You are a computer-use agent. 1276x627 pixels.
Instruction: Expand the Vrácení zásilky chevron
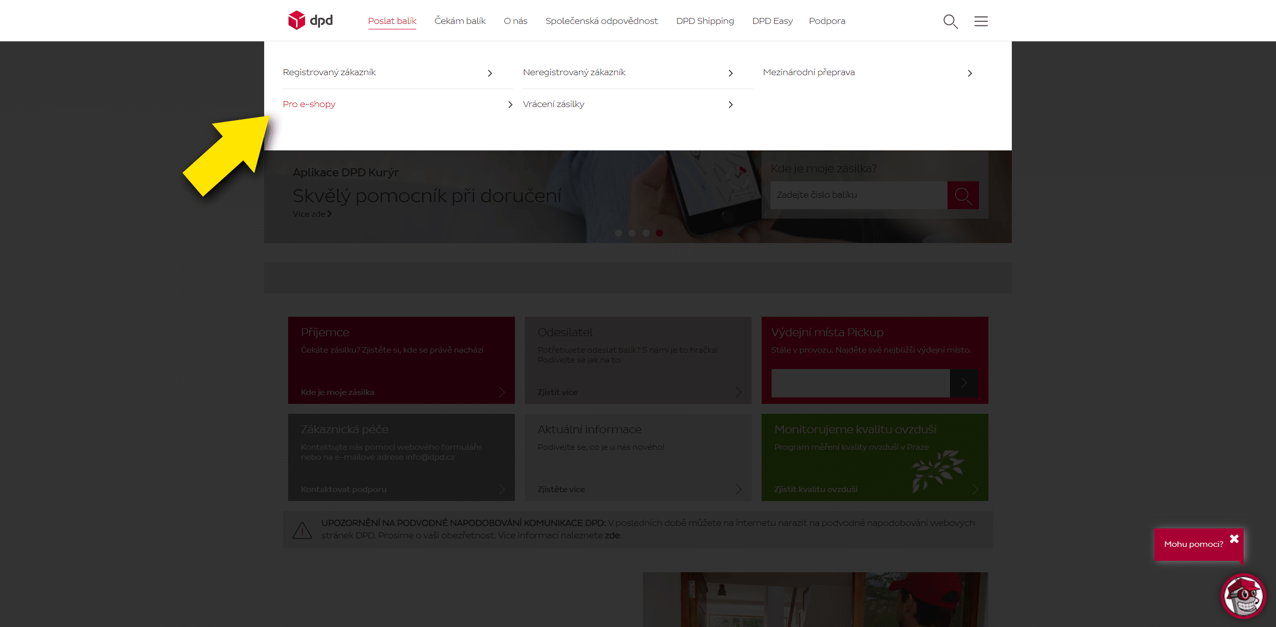point(730,105)
